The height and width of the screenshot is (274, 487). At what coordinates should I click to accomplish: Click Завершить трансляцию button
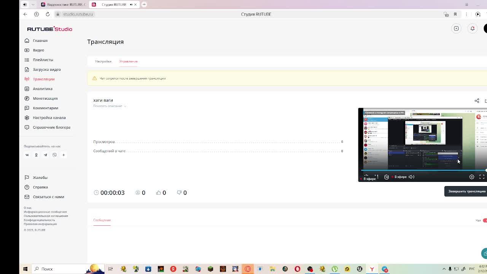click(x=466, y=191)
